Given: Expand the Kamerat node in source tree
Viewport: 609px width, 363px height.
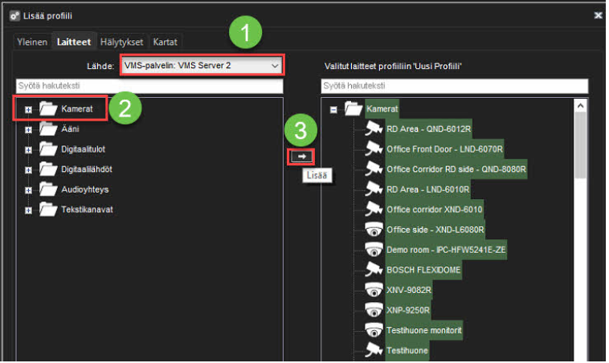Looking at the screenshot, I should tap(29, 108).
